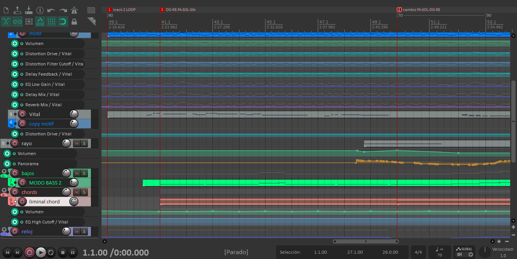Go to project start
This screenshot has width=517, height=259.
click(7, 253)
